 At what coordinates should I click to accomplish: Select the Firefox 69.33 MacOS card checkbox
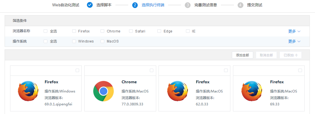[x=300, y=70]
